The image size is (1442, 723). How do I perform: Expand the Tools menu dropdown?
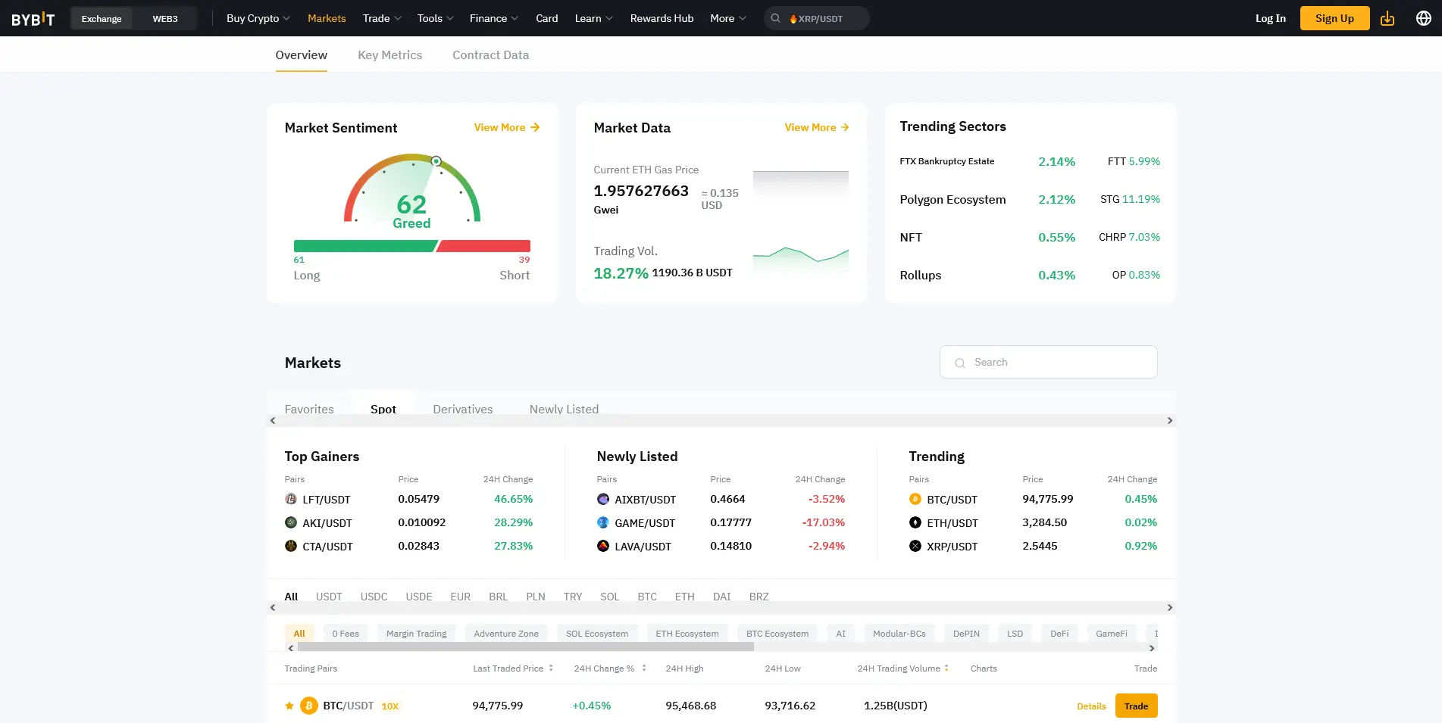click(436, 18)
